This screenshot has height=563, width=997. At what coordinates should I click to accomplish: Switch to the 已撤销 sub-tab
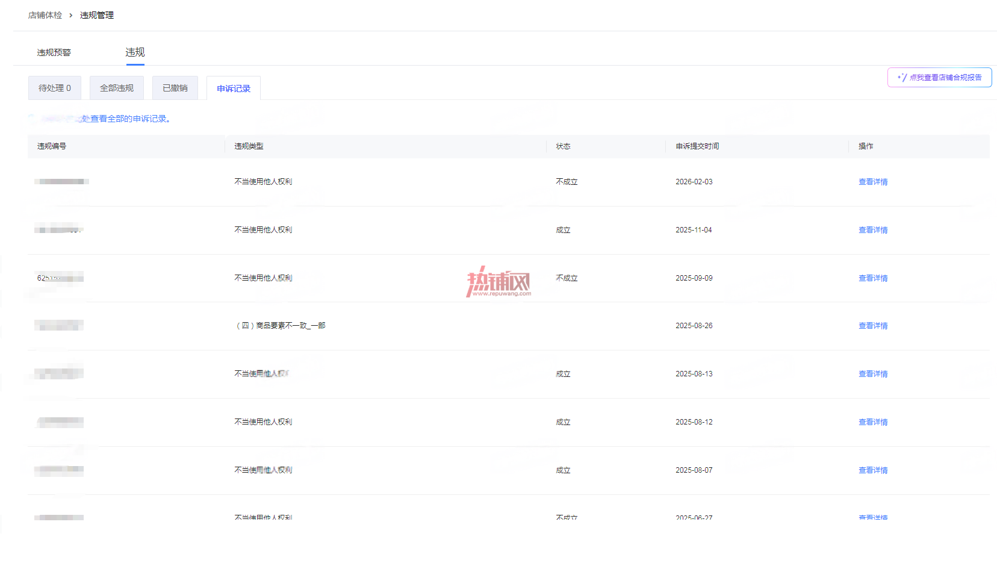click(175, 88)
